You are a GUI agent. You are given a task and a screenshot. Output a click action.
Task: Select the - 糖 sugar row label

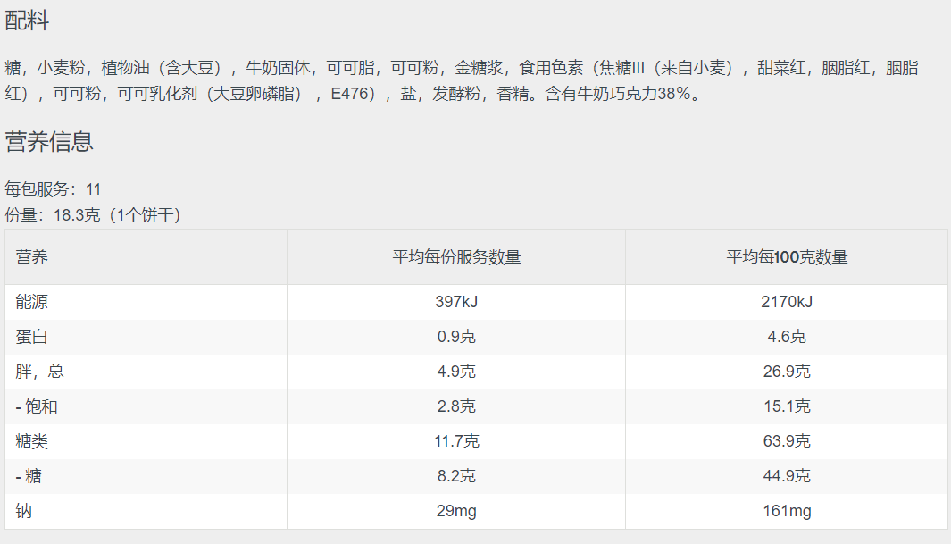pos(29,476)
